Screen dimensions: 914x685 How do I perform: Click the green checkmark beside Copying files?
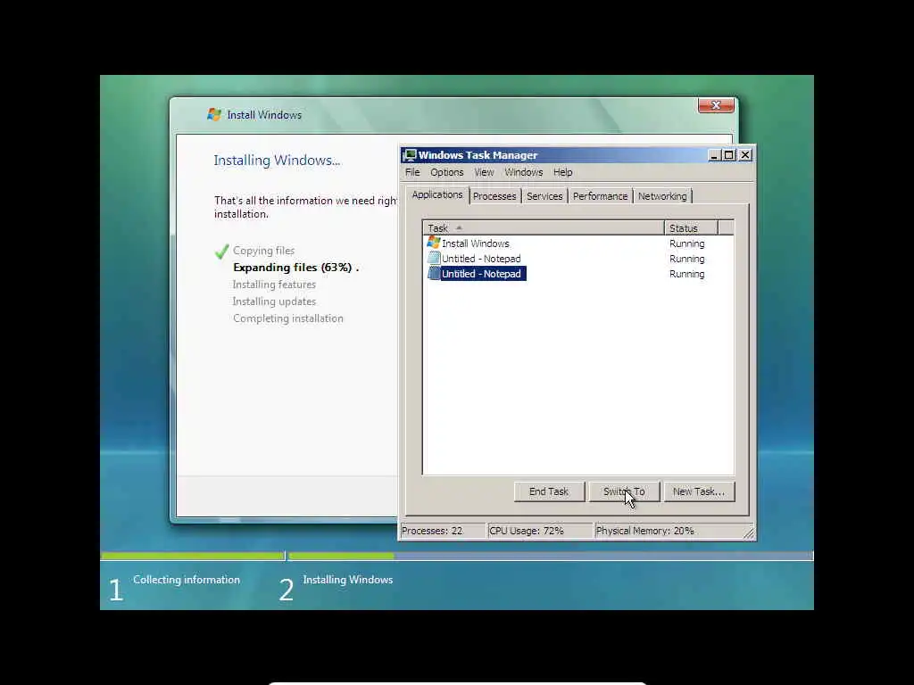221,252
